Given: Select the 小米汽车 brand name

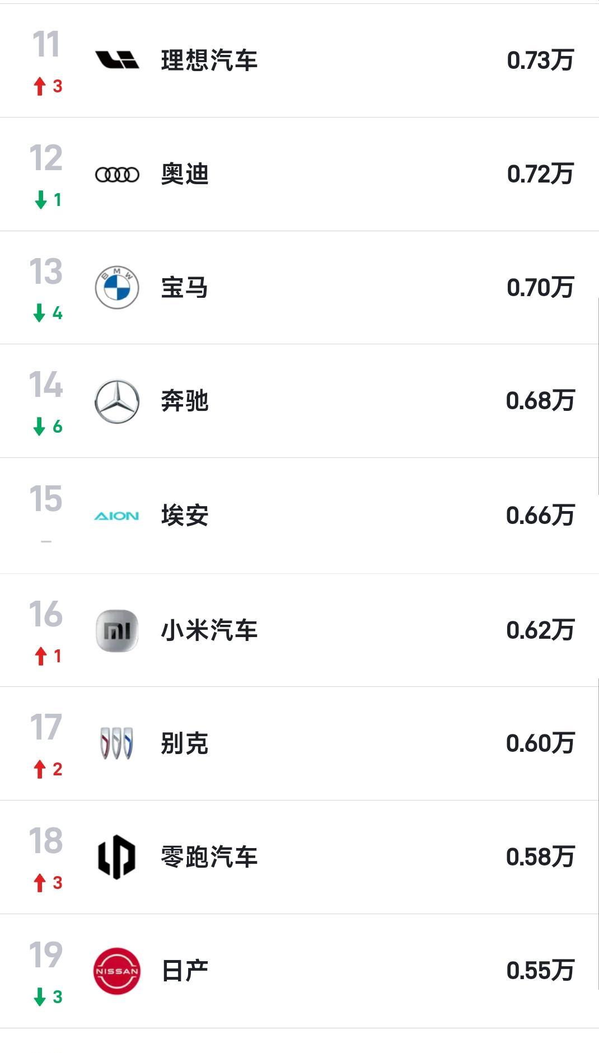Looking at the screenshot, I should click(209, 630).
